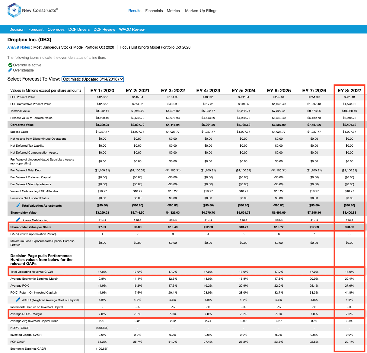Click the EY 8: 2027 column header
Screen dimensions: 367x353
point(349,91)
